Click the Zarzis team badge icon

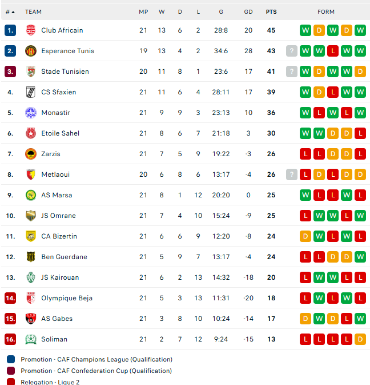click(31, 154)
